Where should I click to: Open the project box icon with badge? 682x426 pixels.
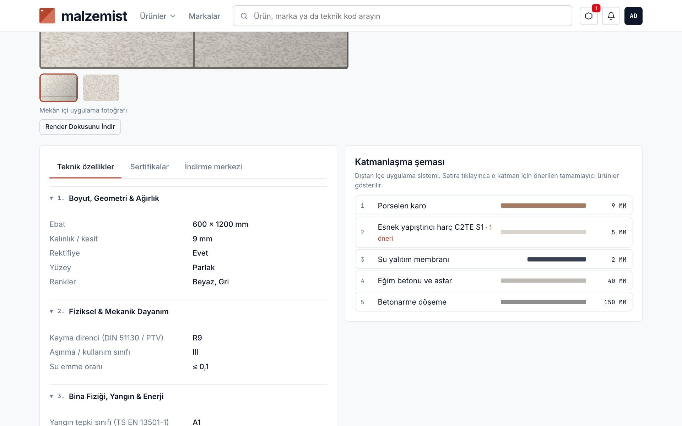pyautogui.click(x=589, y=16)
